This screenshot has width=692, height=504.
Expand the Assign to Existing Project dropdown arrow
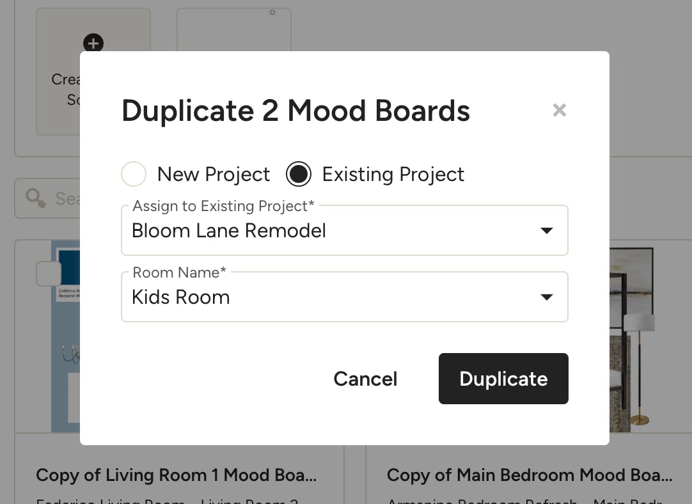[546, 230]
